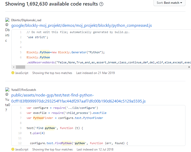Click the '// Do not edit this file' comment line
Screen dimensions: 191x152
[78, 32]
